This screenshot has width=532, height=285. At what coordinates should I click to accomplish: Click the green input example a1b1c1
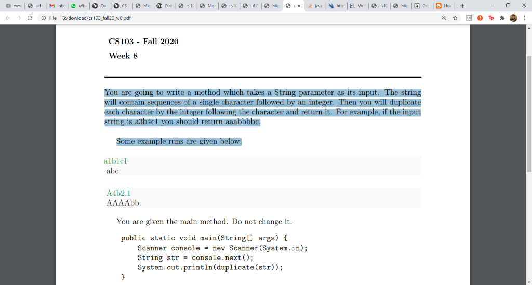[x=115, y=161]
